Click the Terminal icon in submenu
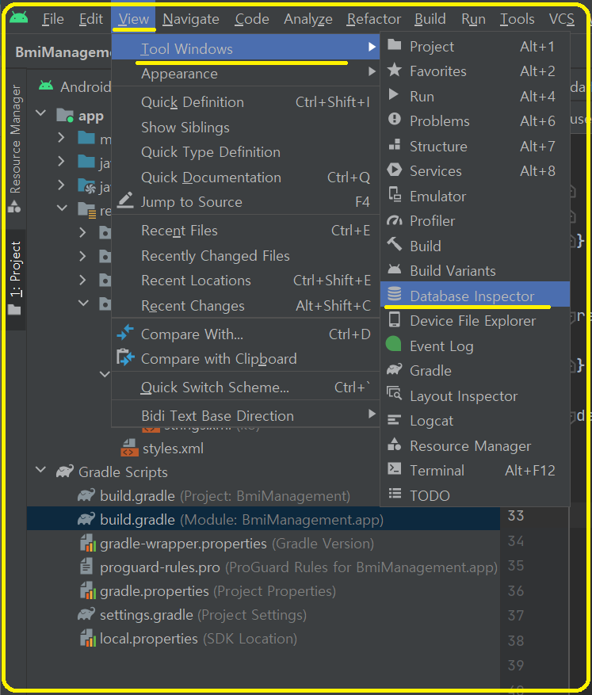 [x=395, y=470]
